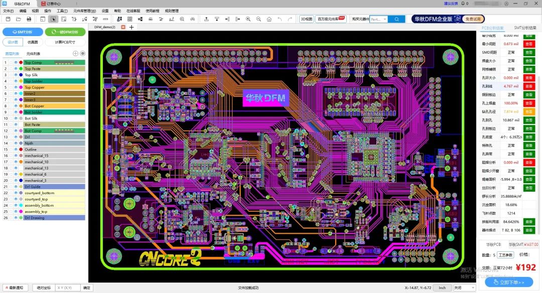Viewport: 542px width, 293px height.
Task: Switch to the 订单中心 window tab
Action: (51, 4)
